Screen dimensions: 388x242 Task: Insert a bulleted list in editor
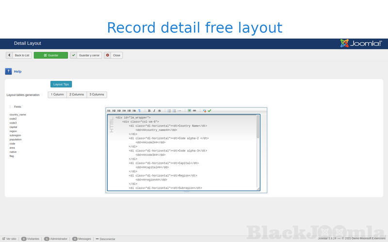tap(169, 111)
